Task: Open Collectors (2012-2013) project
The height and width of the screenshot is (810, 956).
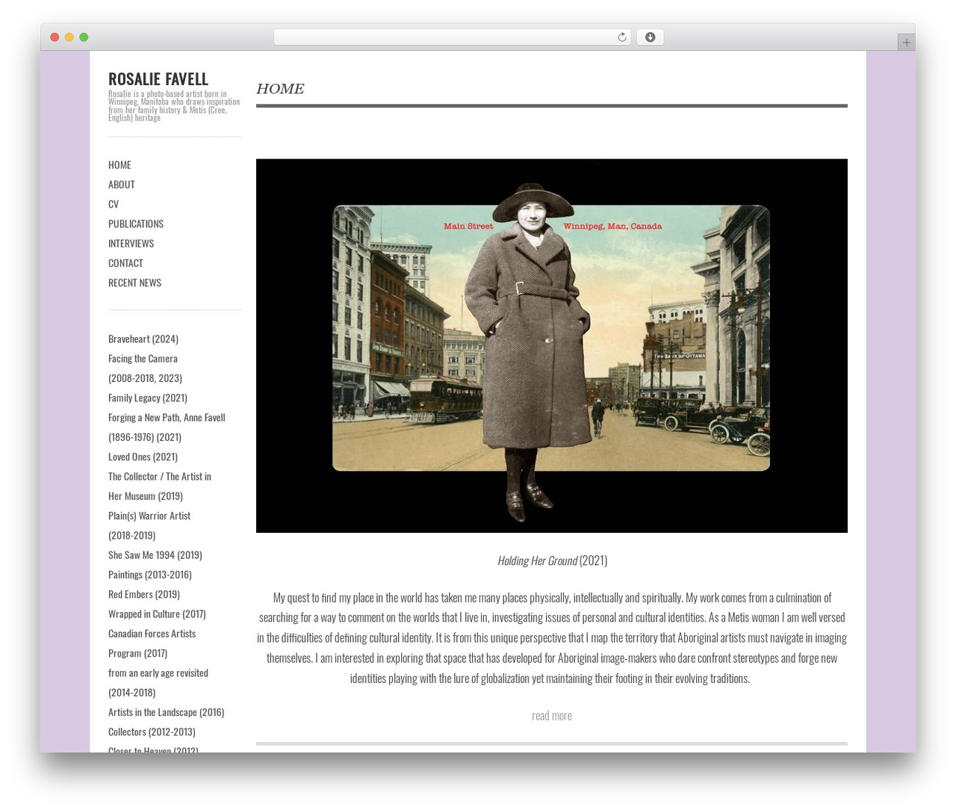Action: [152, 732]
